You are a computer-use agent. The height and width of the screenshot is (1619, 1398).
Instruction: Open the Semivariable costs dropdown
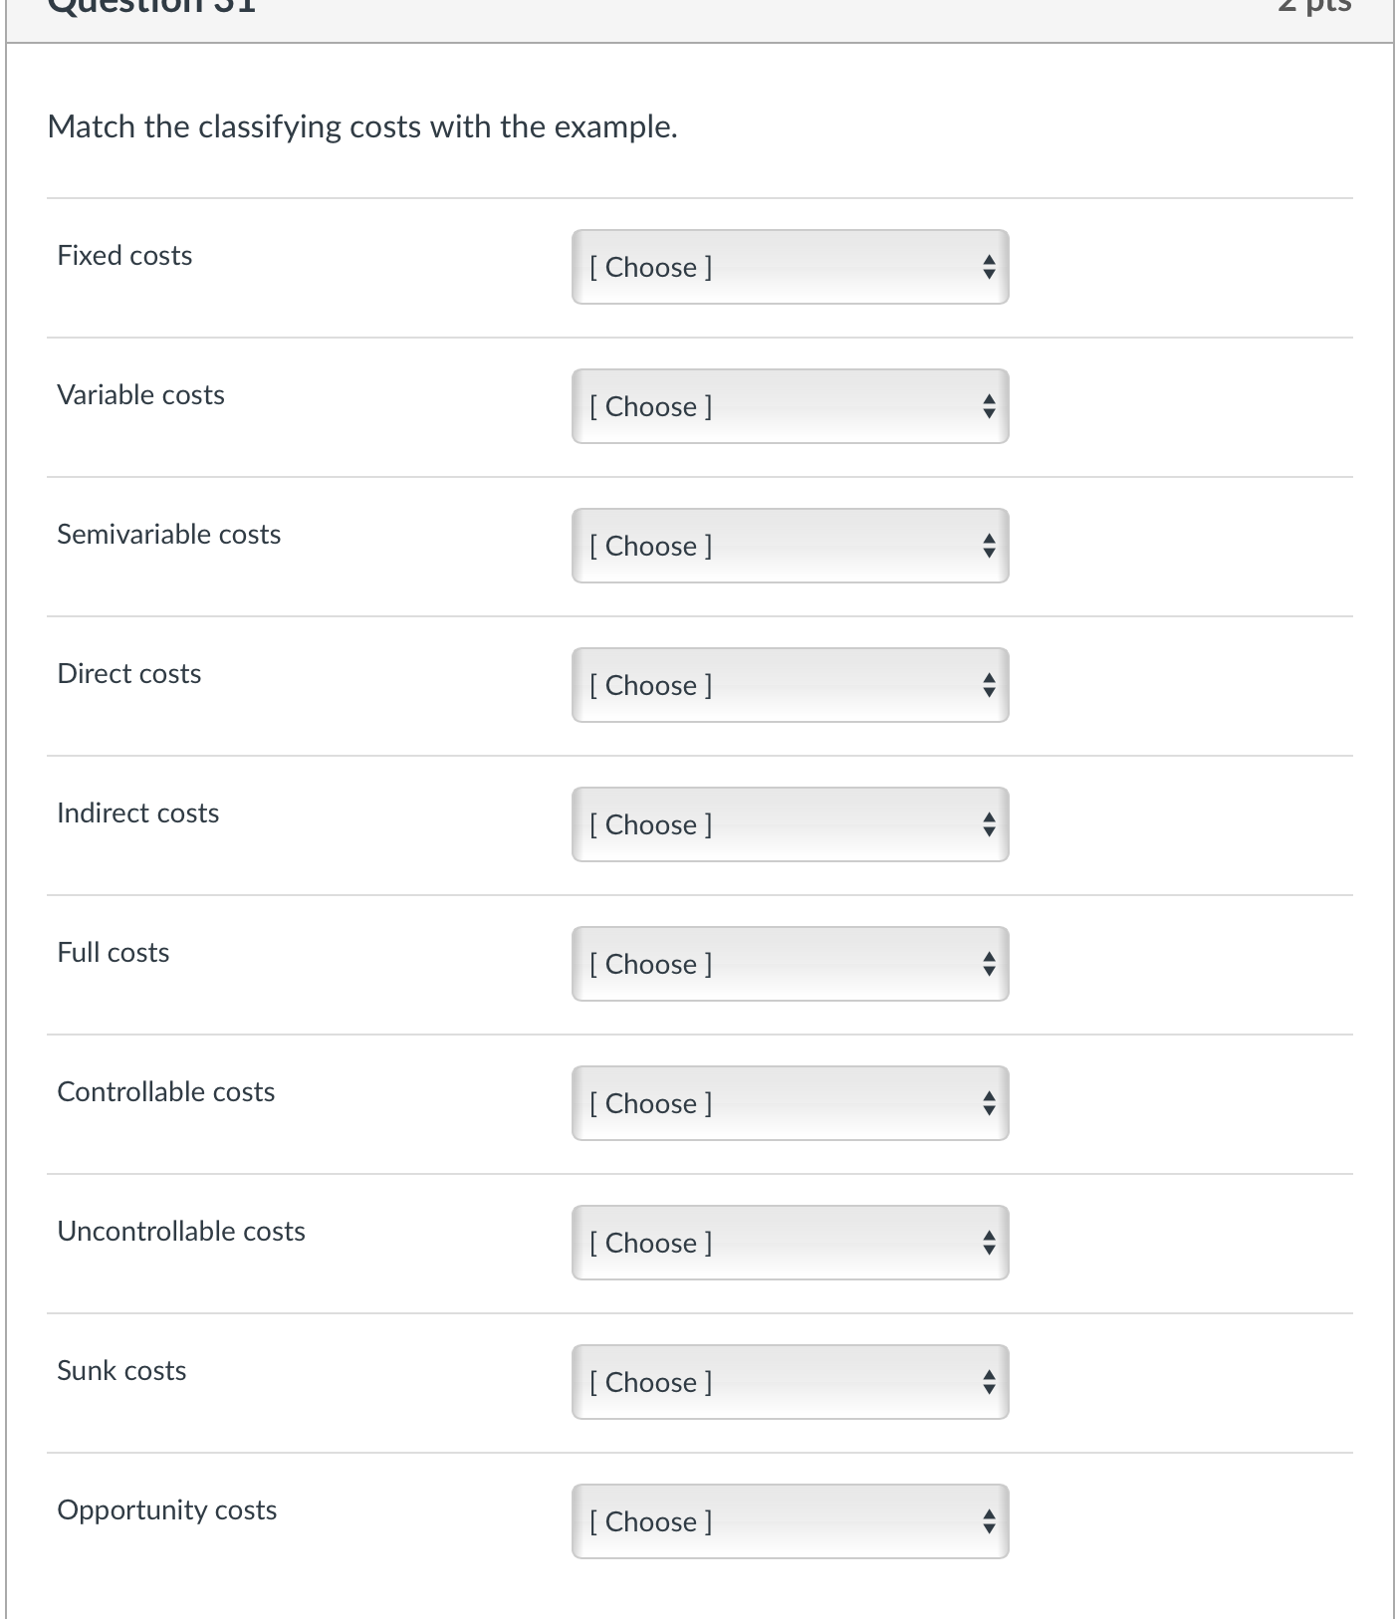click(790, 546)
